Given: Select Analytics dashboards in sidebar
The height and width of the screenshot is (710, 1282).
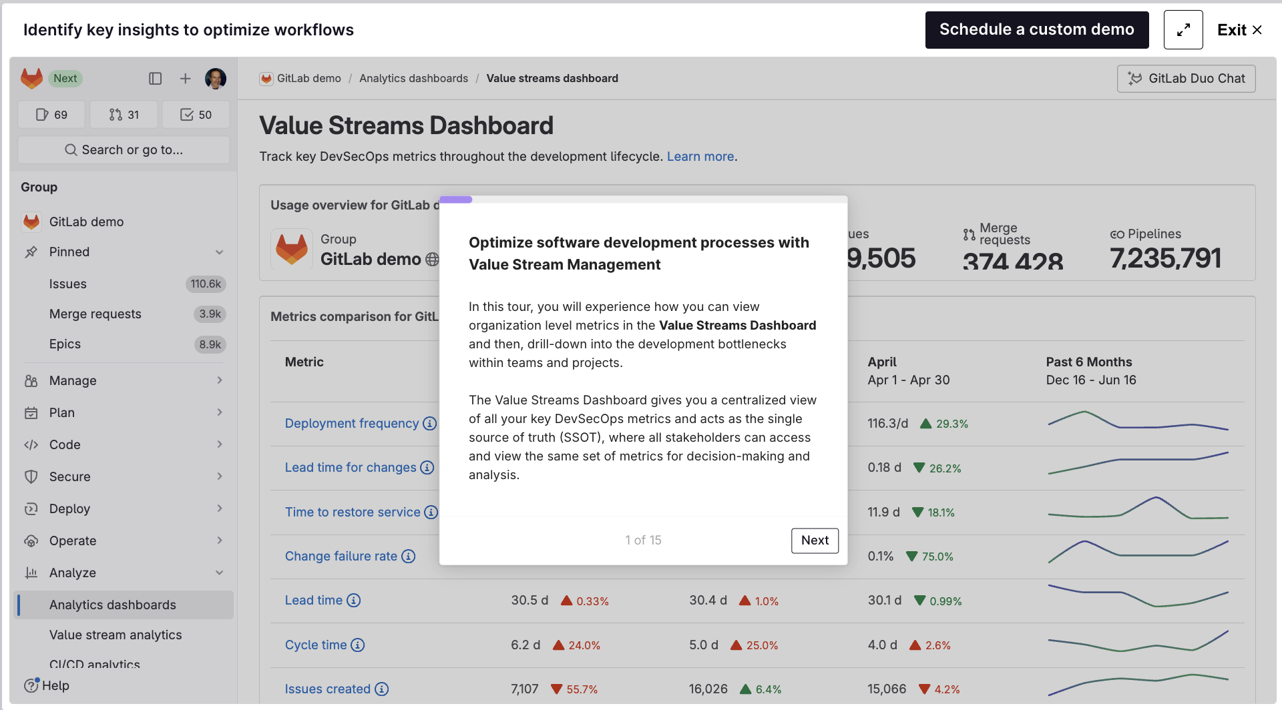Looking at the screenshot, I should (124, 605).
